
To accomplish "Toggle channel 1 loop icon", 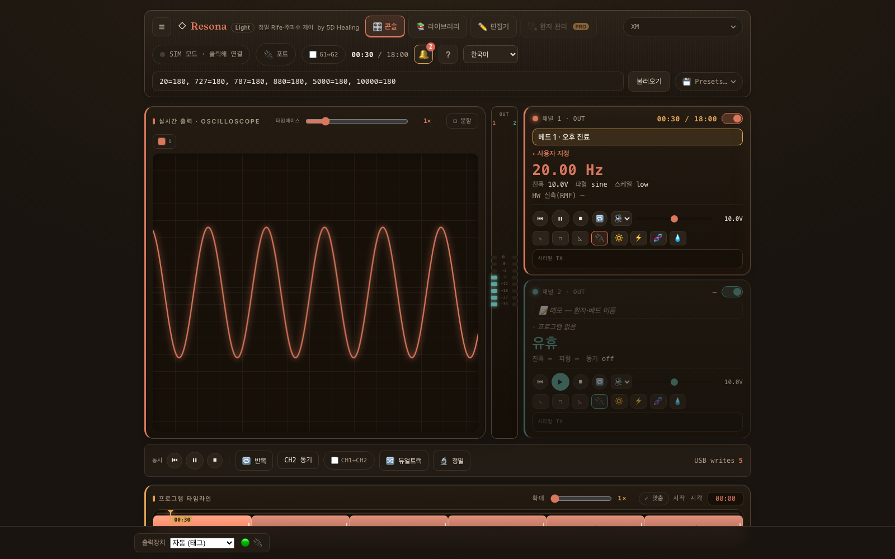I will pyautogui.click(x=600, y=219).
